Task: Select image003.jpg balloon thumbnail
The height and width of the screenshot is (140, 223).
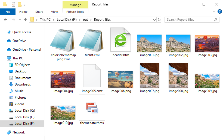Action: pos(207,44)
